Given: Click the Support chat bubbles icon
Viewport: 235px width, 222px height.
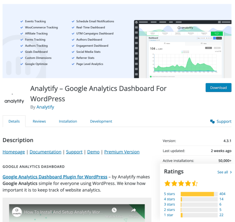Looking at the screenshot, I should coord(212,121).
